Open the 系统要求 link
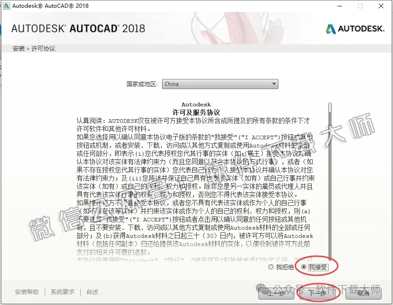The height and width of the screenshot is (305, 393). (x=63, y=291)
